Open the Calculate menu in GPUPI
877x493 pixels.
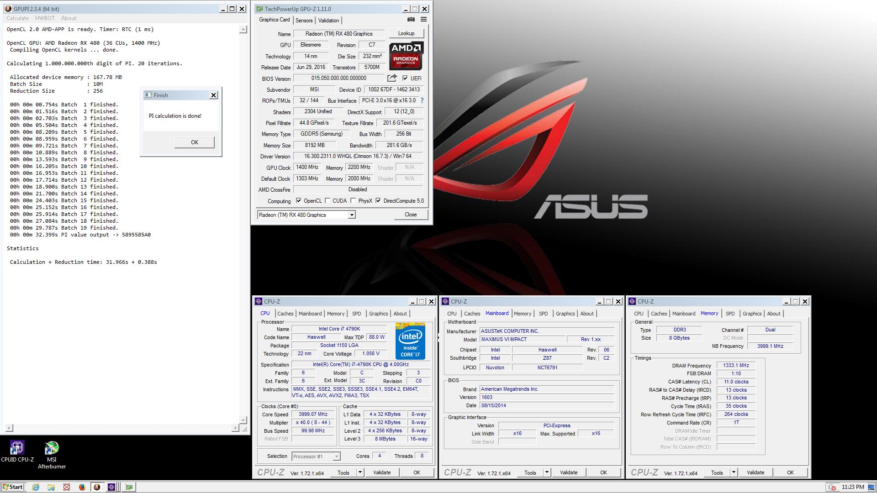pos(17,18)
